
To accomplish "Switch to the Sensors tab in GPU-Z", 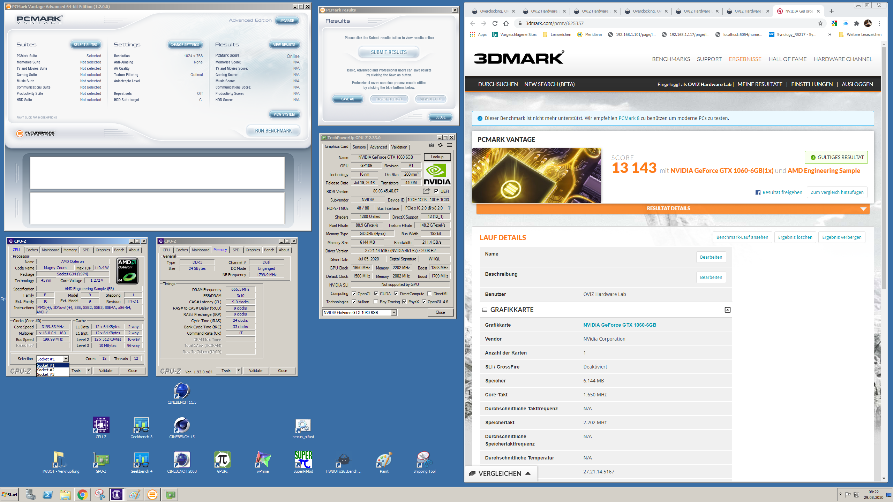I will [x=359, y=147].
